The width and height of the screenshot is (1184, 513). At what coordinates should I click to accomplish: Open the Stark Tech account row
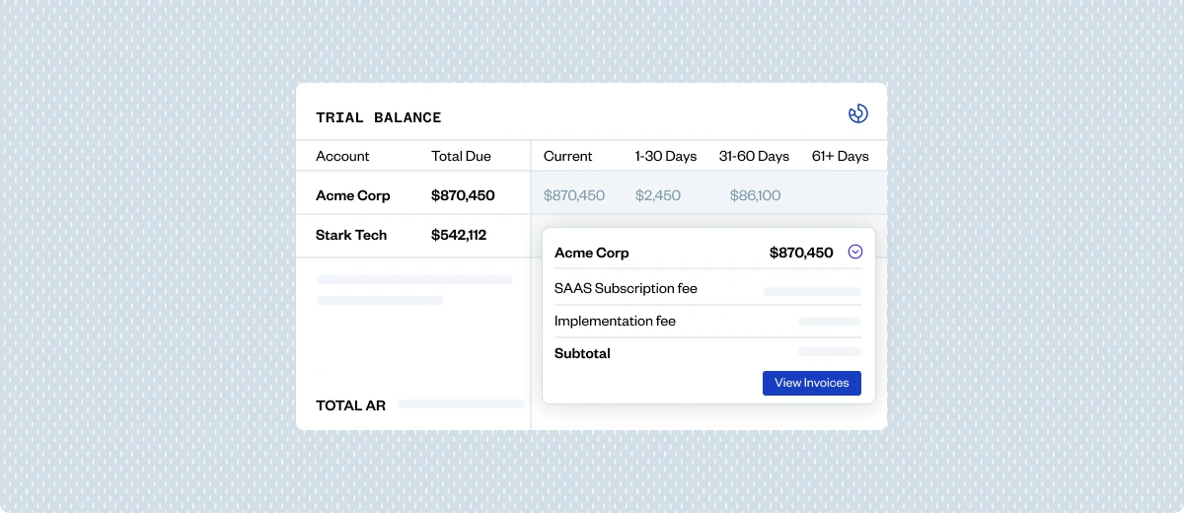(351, 235)
